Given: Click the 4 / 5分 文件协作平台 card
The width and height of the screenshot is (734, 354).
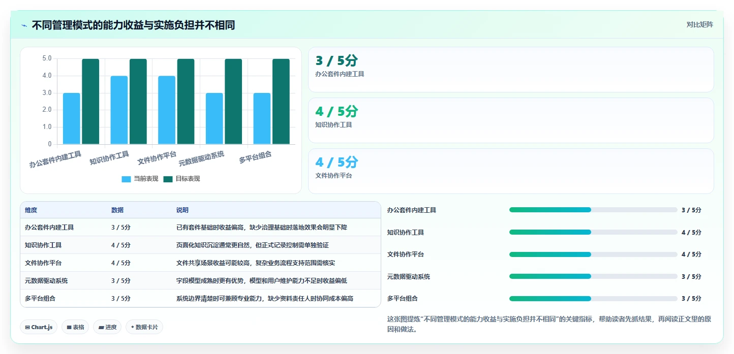Looking at the screenshot, I should coord(511,171).
